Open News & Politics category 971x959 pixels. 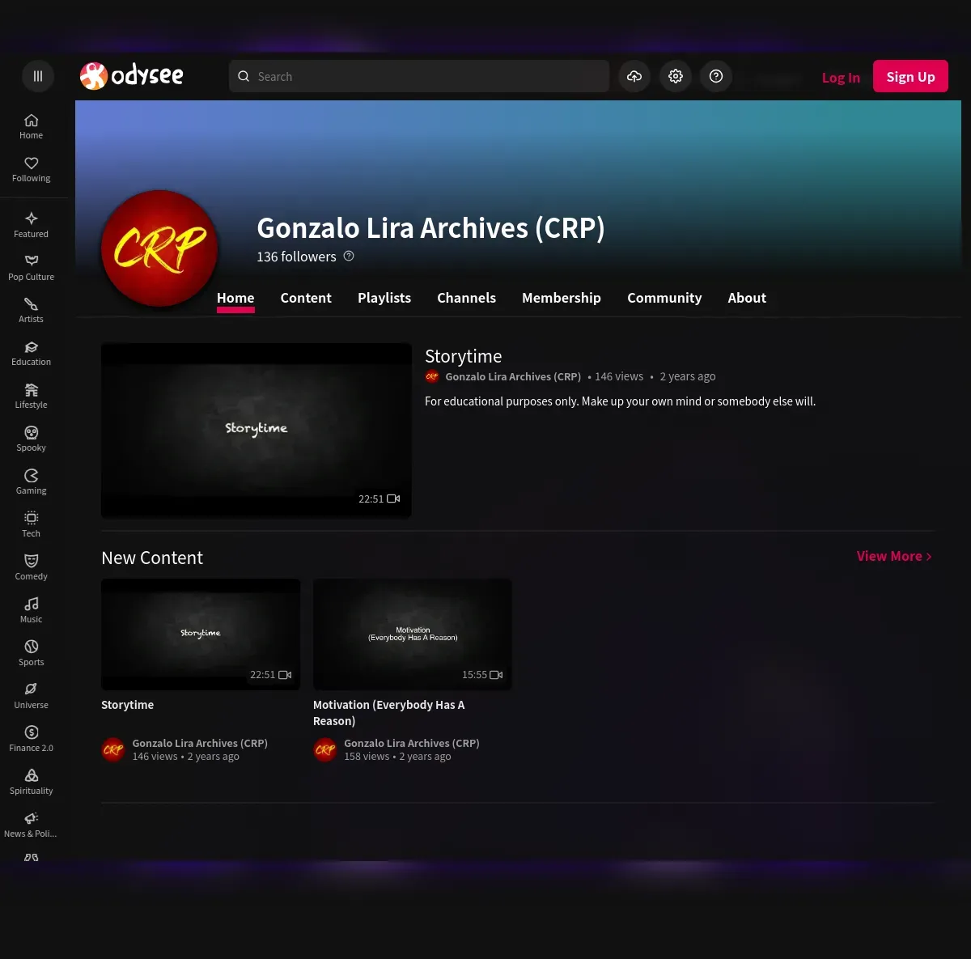[x=32, y=825]
